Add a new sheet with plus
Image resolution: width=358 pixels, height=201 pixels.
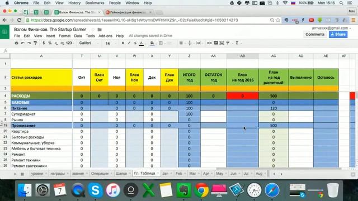(x=15, y=174)
